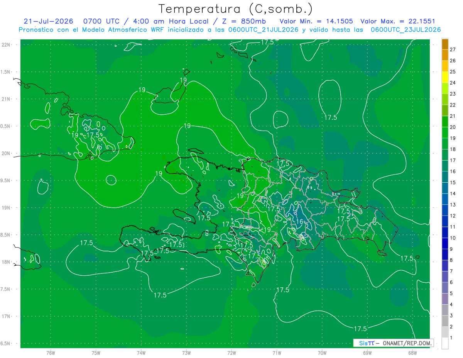This screenshot has height=358, width=463.
Task: Click the "6" label on the color scale
Action: tap(451, 282)
